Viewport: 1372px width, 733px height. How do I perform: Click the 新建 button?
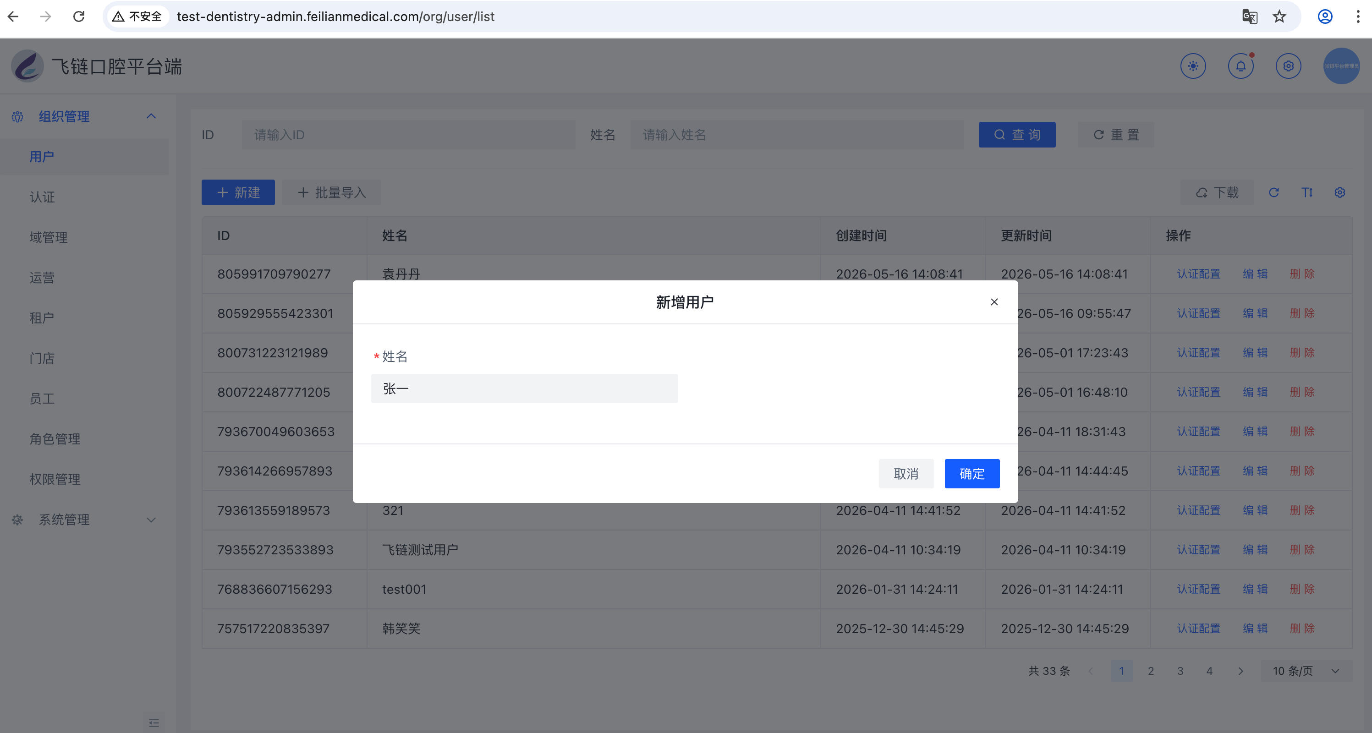pyautogui.click(x=238, y=192)
